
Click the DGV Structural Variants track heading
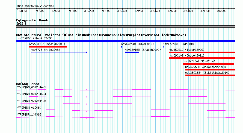click(x=101, y=35)
